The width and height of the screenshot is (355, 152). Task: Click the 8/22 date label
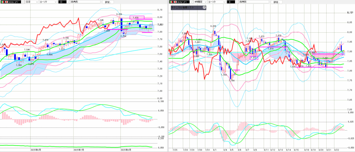click(336, 150)
